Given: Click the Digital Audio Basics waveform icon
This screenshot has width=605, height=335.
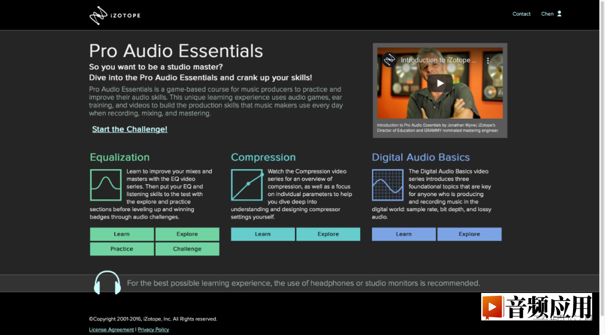Looking at the screenshot, I should (x=388, y=185).
